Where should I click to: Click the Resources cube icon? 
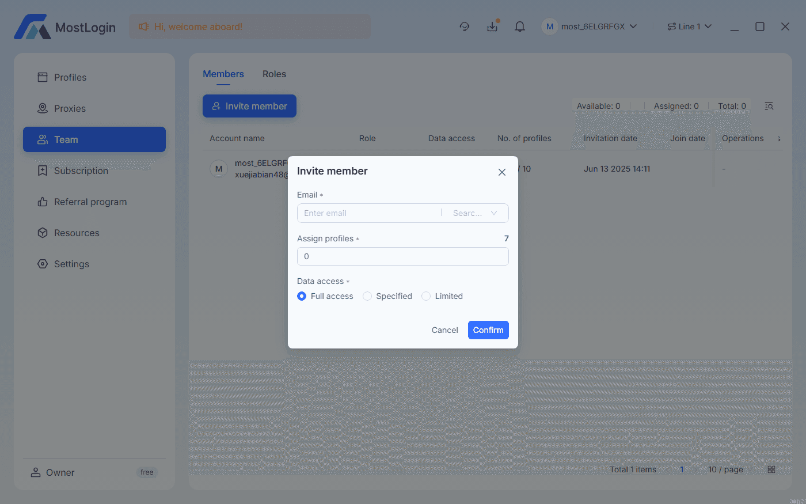tap(43, 233)
